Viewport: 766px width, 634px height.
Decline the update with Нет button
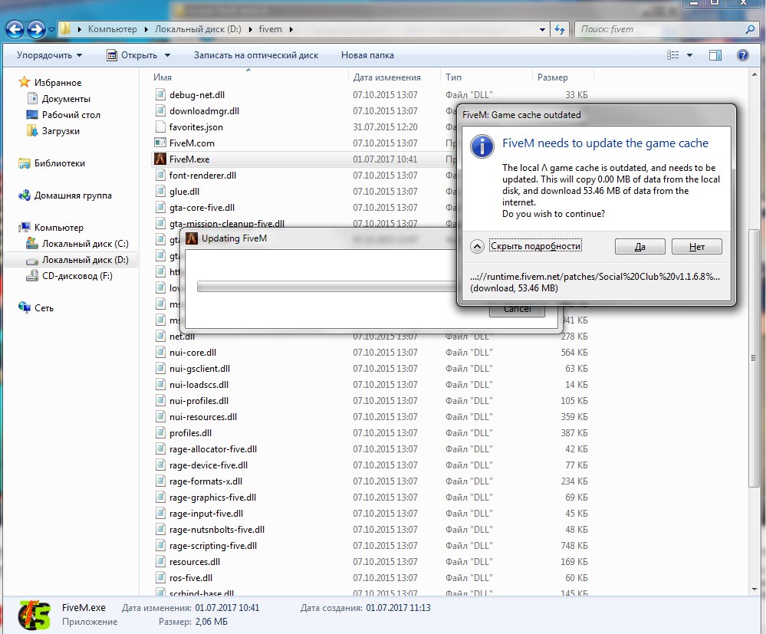697,247
